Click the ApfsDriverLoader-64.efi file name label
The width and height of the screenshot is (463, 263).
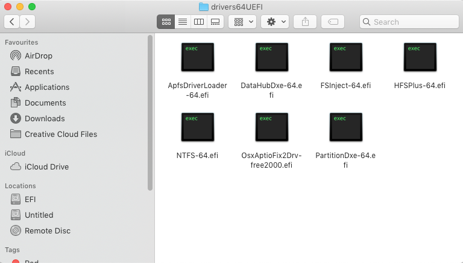(x=197, y=90)
